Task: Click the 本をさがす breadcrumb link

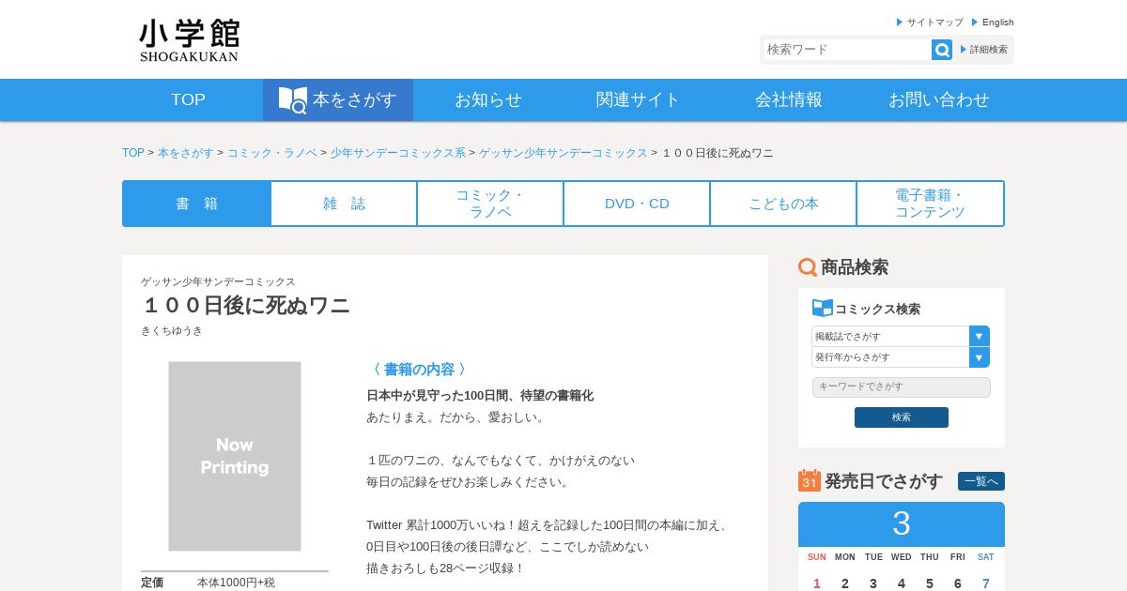Action: [x=186, y=153]
